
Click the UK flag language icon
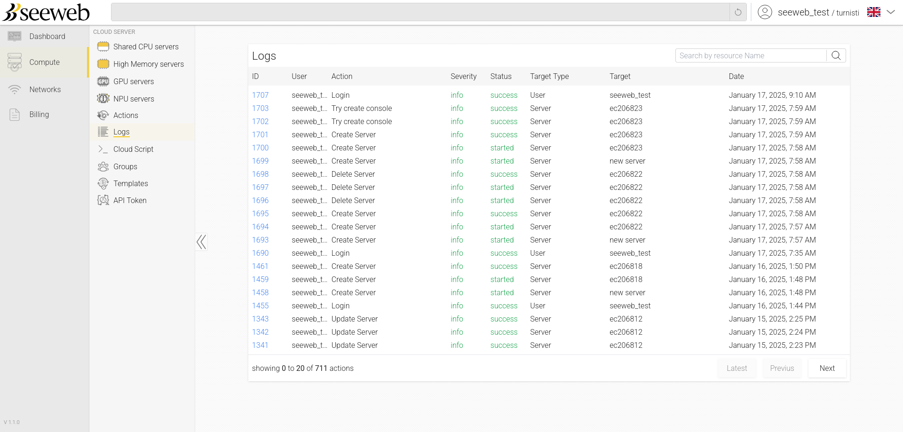click(874, 12)
